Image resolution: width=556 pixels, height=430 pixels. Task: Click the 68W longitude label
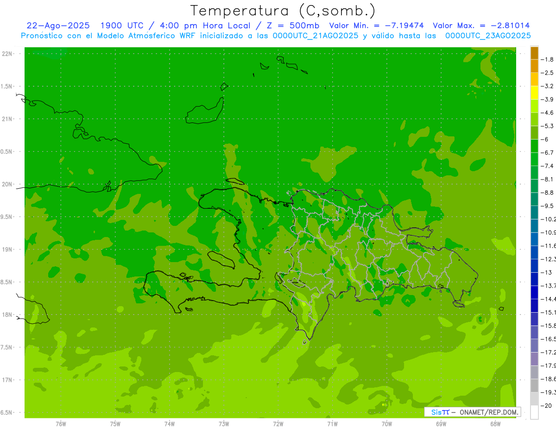click(x=495, y=424)
